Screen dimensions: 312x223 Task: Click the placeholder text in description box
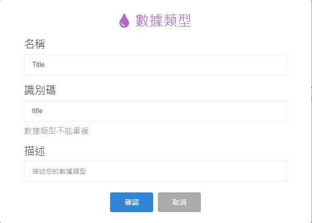(59, 171)
